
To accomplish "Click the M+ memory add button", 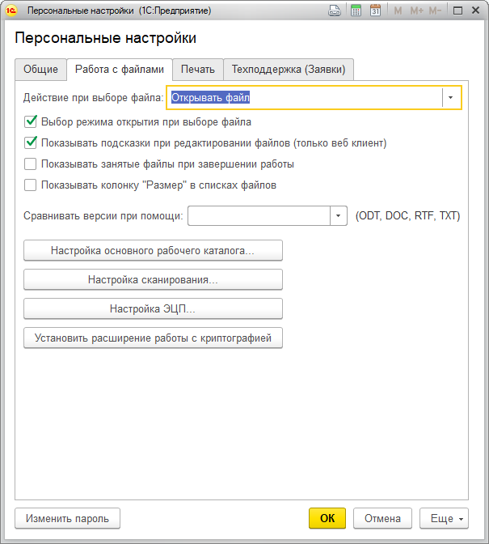I will [x=416, y=11].
